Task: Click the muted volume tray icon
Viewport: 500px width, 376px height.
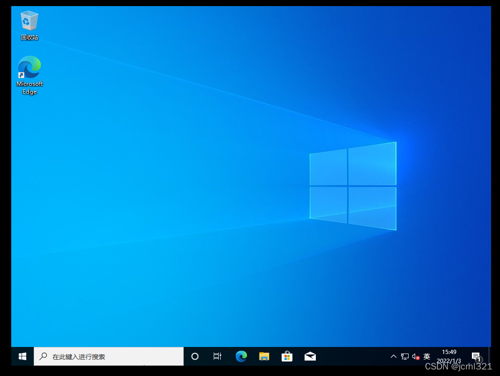Action: [416, 356]
